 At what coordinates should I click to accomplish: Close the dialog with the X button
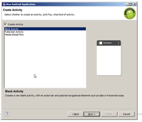[x=135, y=4]
